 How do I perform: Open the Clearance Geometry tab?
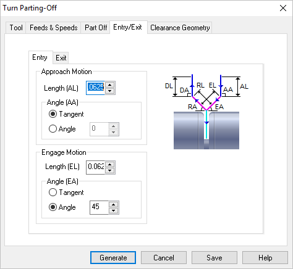coord(180,28)
